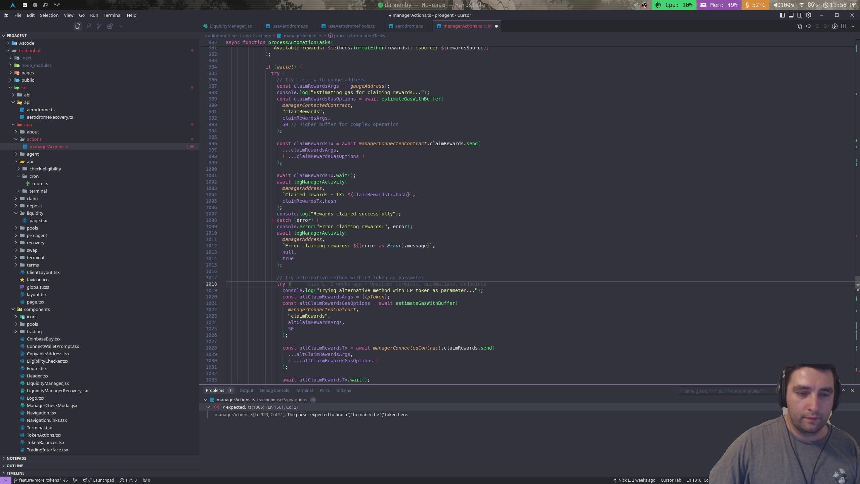Viewport: 860px width, 484px height.
Task: Collapse the src folder
Action: (x=99, y=87)
